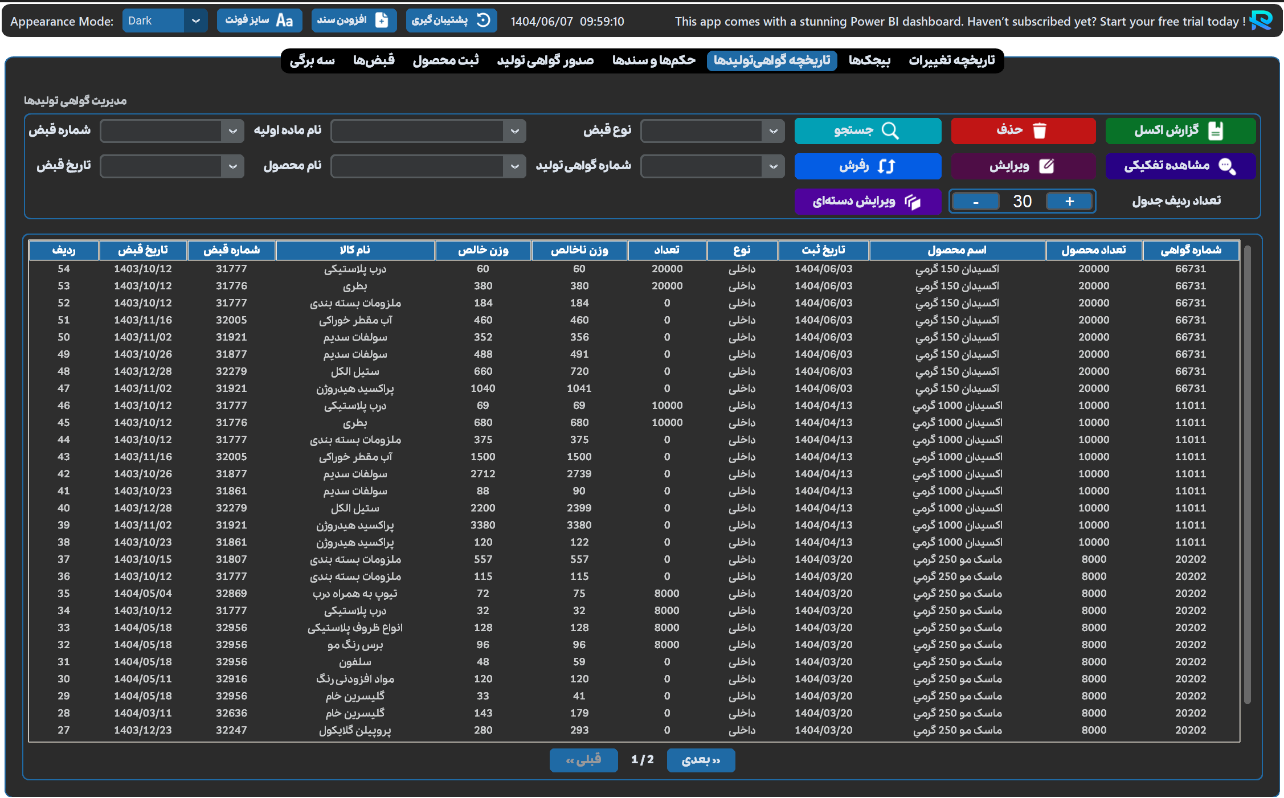The image size is (1284, 798).
Task: Click the قبلی previous page button
Action: 583,760
